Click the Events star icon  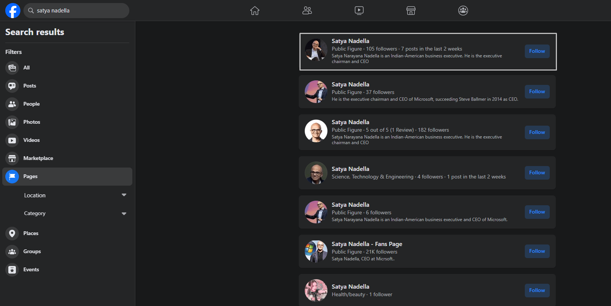[x=12, y=270]
